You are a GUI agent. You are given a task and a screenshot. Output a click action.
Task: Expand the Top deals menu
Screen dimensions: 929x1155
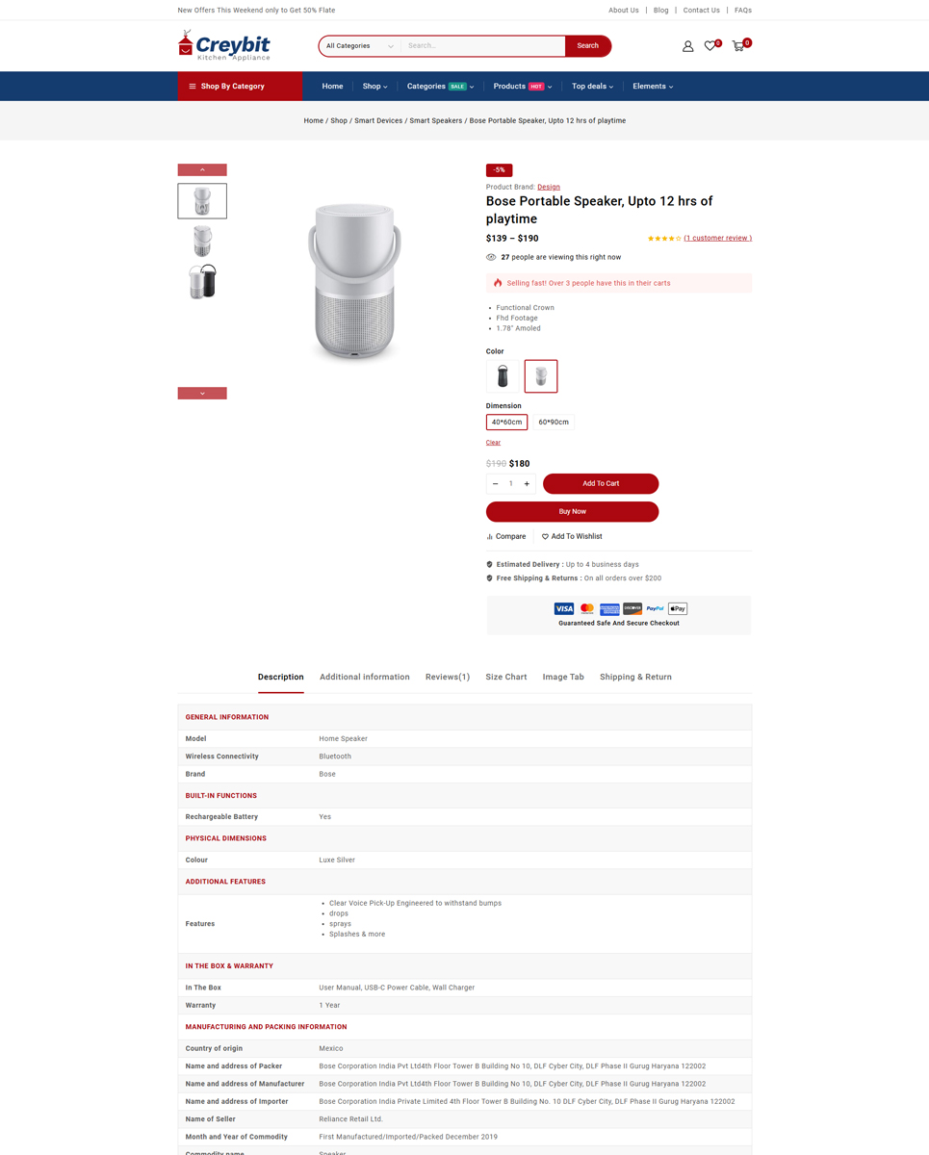[592, 86]
